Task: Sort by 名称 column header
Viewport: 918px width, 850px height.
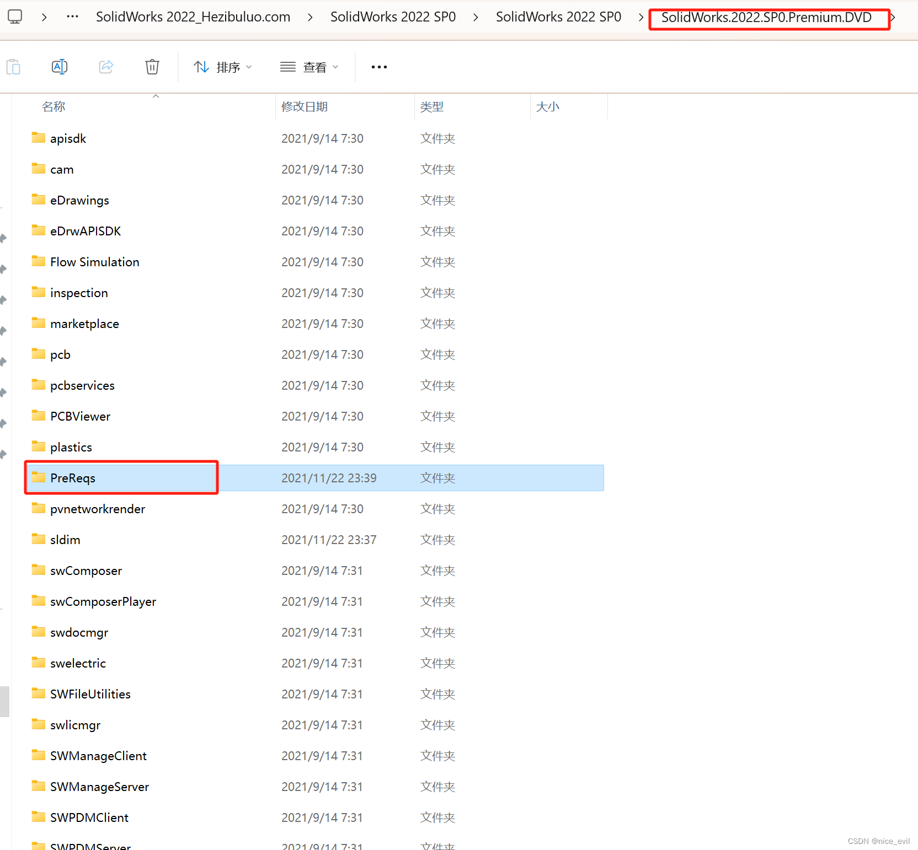Action: [54, 106]
